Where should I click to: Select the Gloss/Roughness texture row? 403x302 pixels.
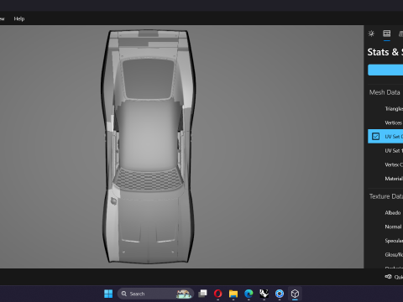click(385, 255)
